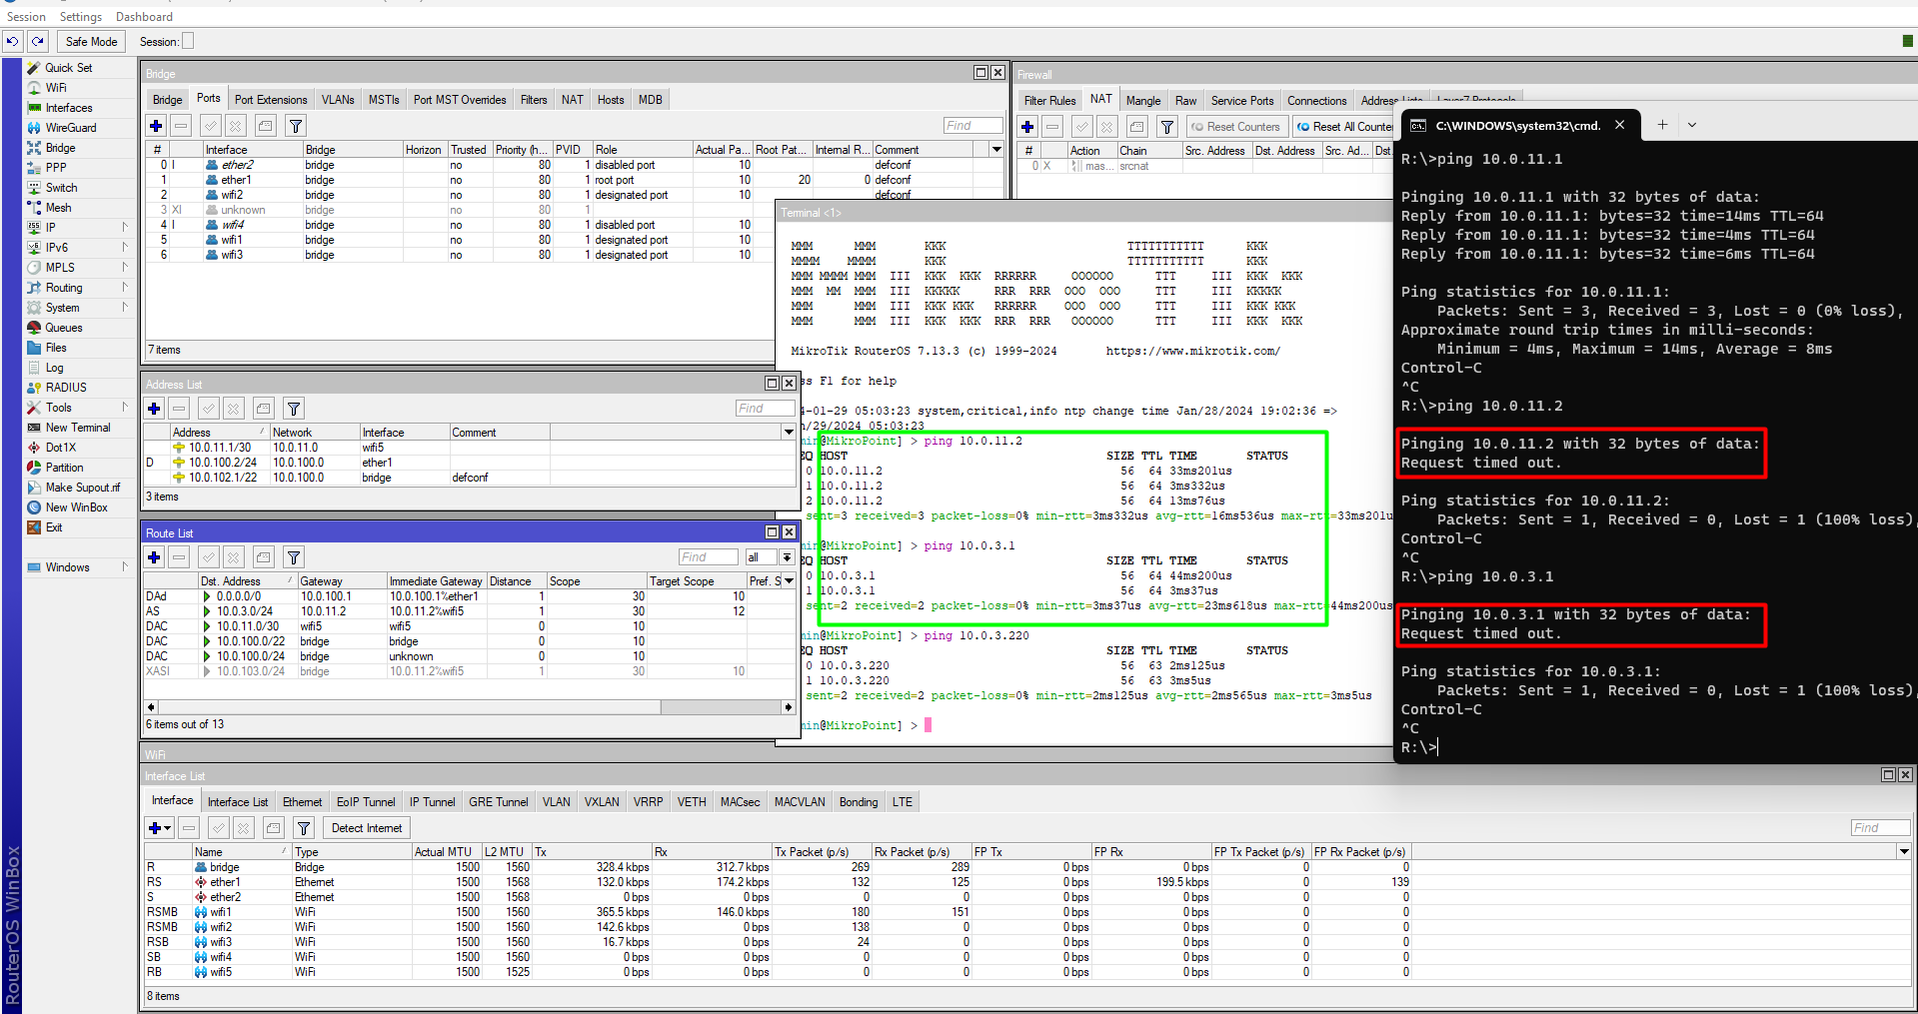Click Reset All Counters in Firewall
1918x1014 pixels.
click(x=1345, y=127)
